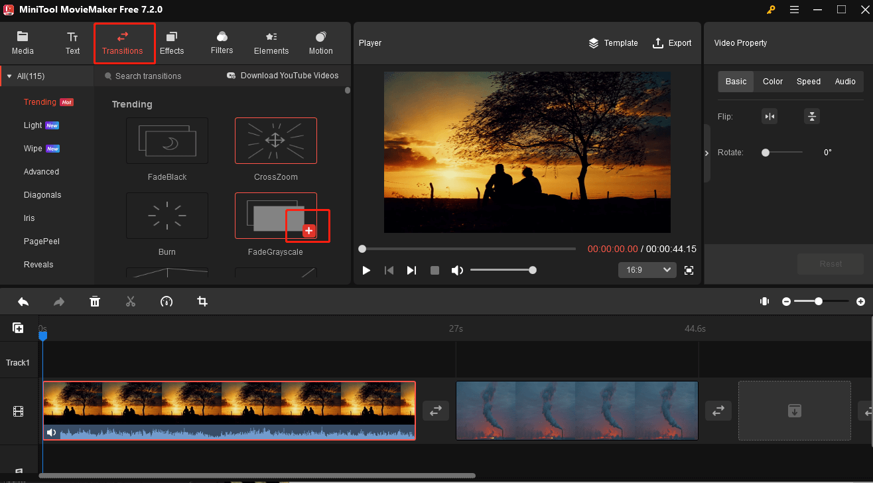Click transition slot after the smoke clip
Image resolution: width=873 pixels, height=483 pixels.
coord(718,411)
